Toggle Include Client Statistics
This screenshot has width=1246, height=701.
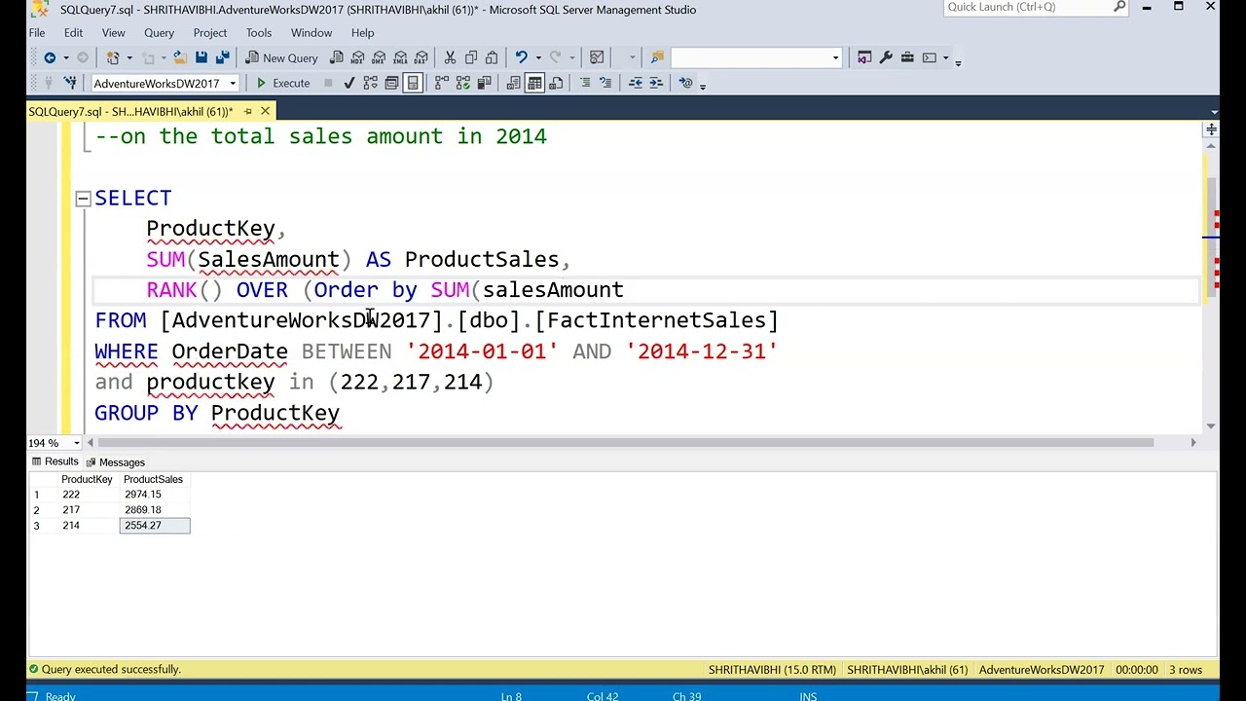point(484,83)
